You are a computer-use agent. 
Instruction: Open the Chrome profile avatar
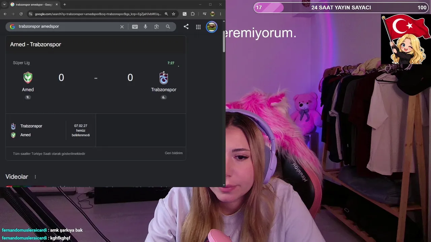212,14
